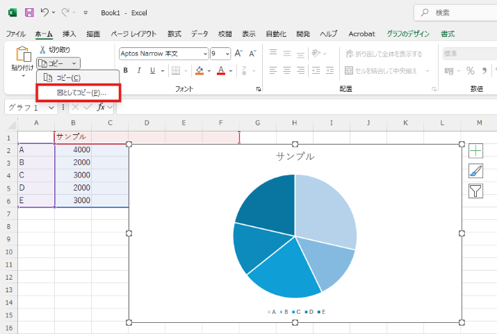Click the Redo arrow icon
Image resolution: width=497 pixels, height=334 pixels.
[65, 13]
